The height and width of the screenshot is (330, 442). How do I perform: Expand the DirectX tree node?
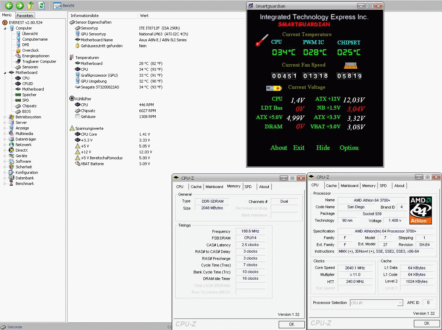point(5,151)
